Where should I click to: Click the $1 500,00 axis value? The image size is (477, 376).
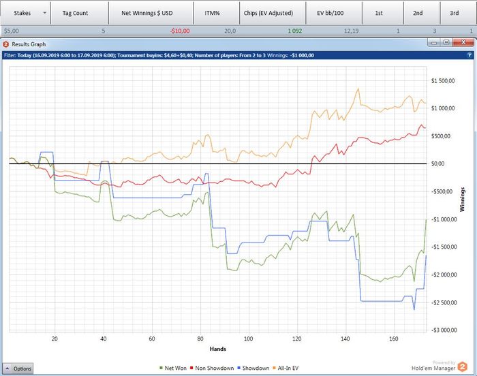[x=443, y=81]
